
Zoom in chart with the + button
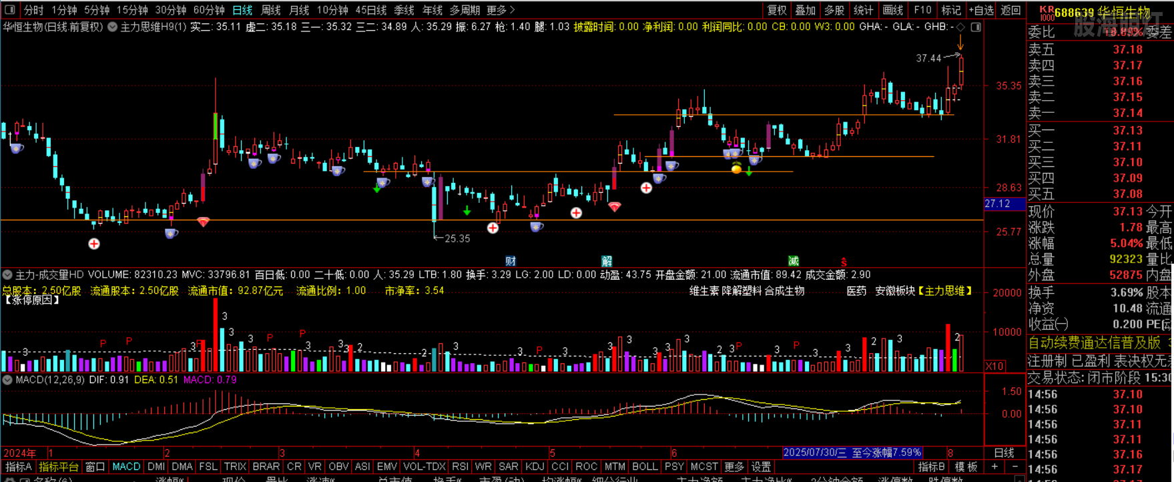(x=994, y=467)
